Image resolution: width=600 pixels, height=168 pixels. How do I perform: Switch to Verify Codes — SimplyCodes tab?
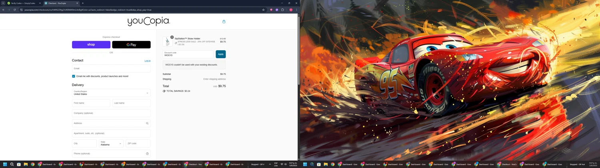tap(23, 3)
